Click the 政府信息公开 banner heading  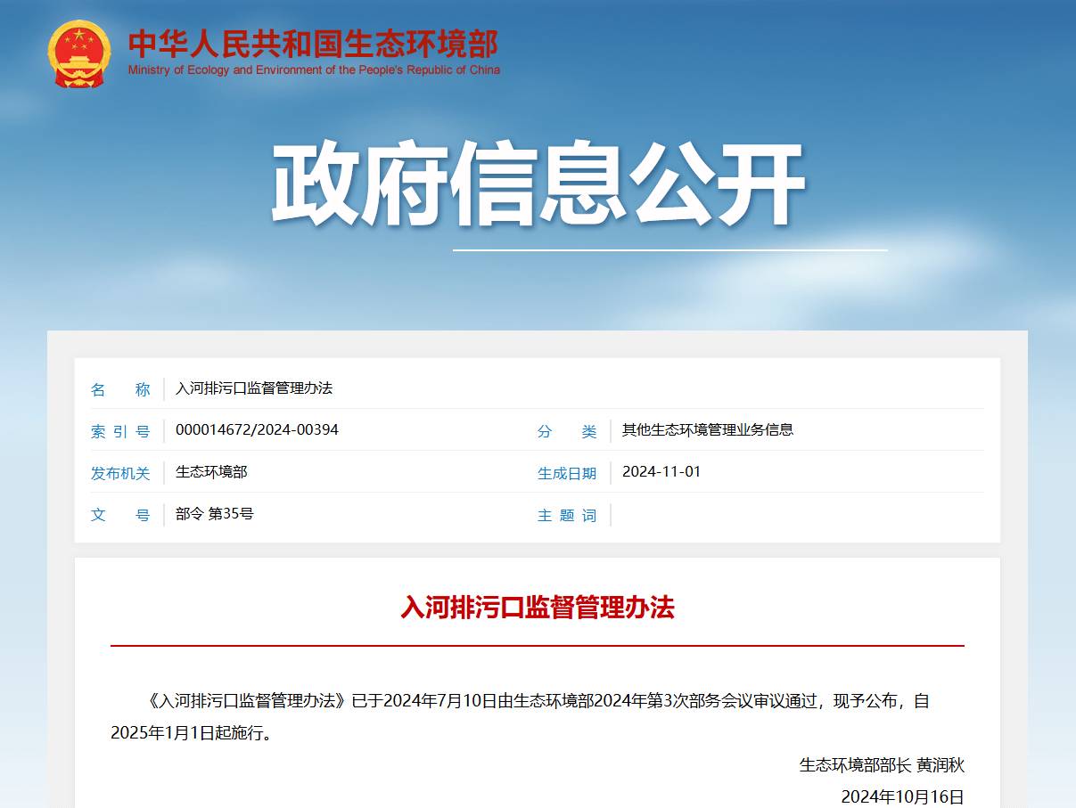point(538,182)
